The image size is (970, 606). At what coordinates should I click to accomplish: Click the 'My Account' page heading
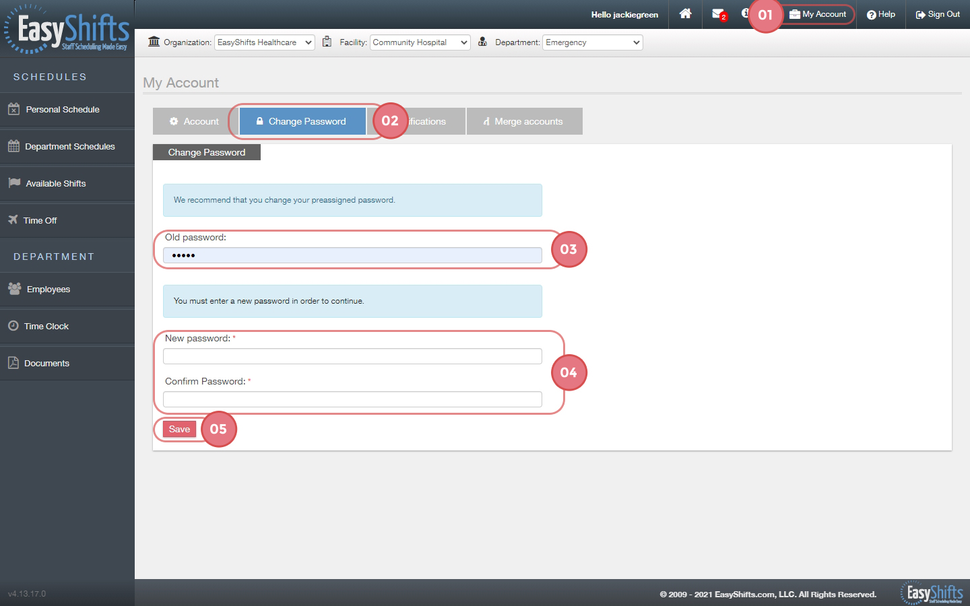tap(181, 83)
